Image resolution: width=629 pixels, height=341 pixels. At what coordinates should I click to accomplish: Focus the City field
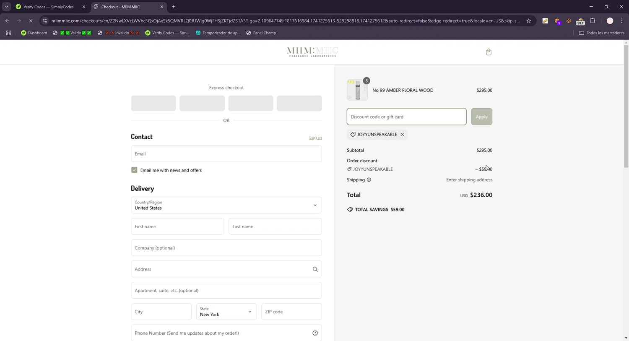click(x=161, y=312)
